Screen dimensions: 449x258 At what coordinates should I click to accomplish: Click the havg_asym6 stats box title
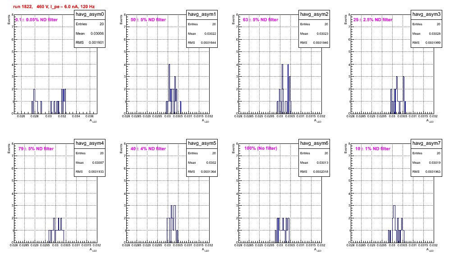click(x=314, y=143)
